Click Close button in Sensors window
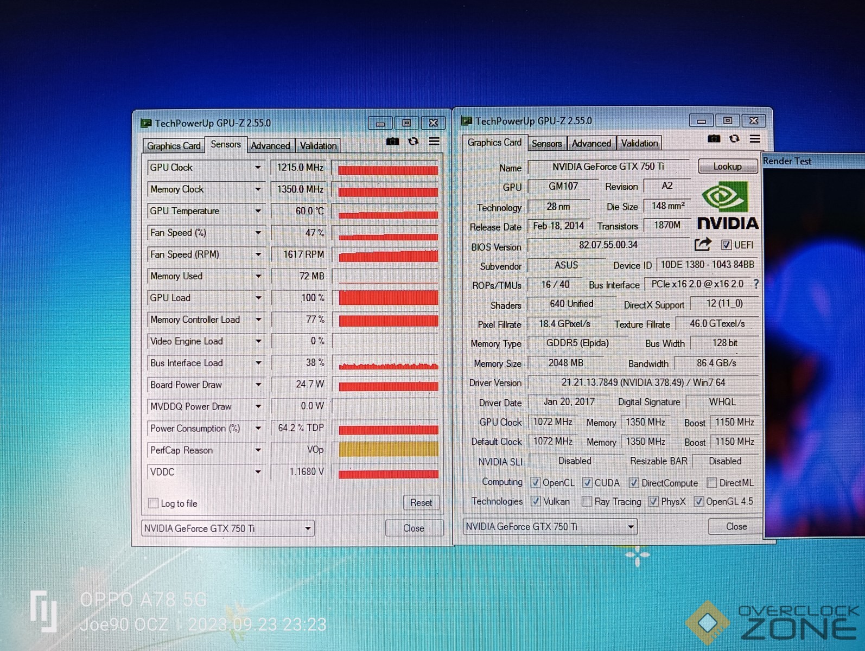 414,528
